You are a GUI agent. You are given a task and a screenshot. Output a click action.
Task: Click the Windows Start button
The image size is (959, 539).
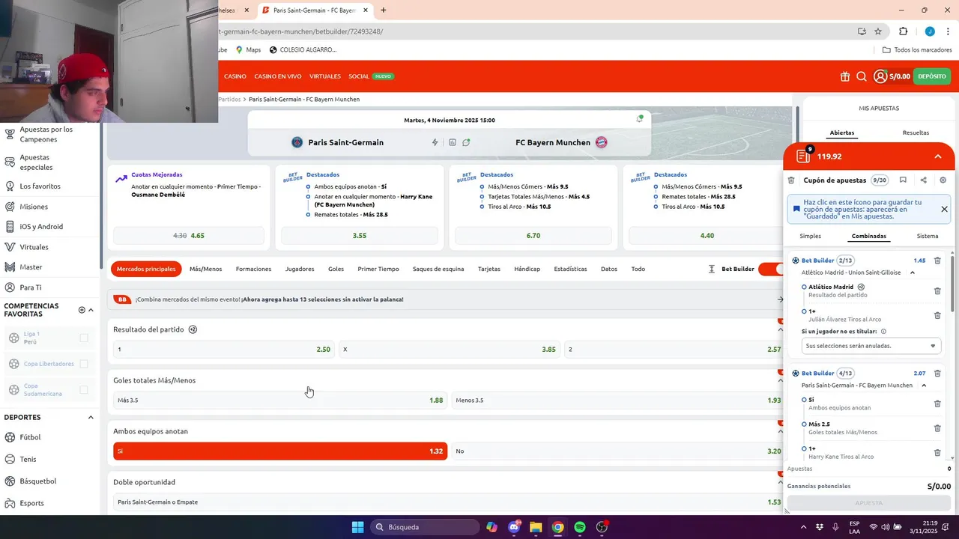click(x=357, y=527)
